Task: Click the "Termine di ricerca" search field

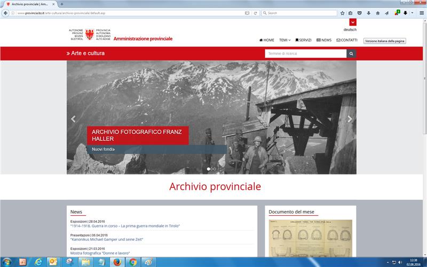Action: pyautogui.click(x=305, y=53)
